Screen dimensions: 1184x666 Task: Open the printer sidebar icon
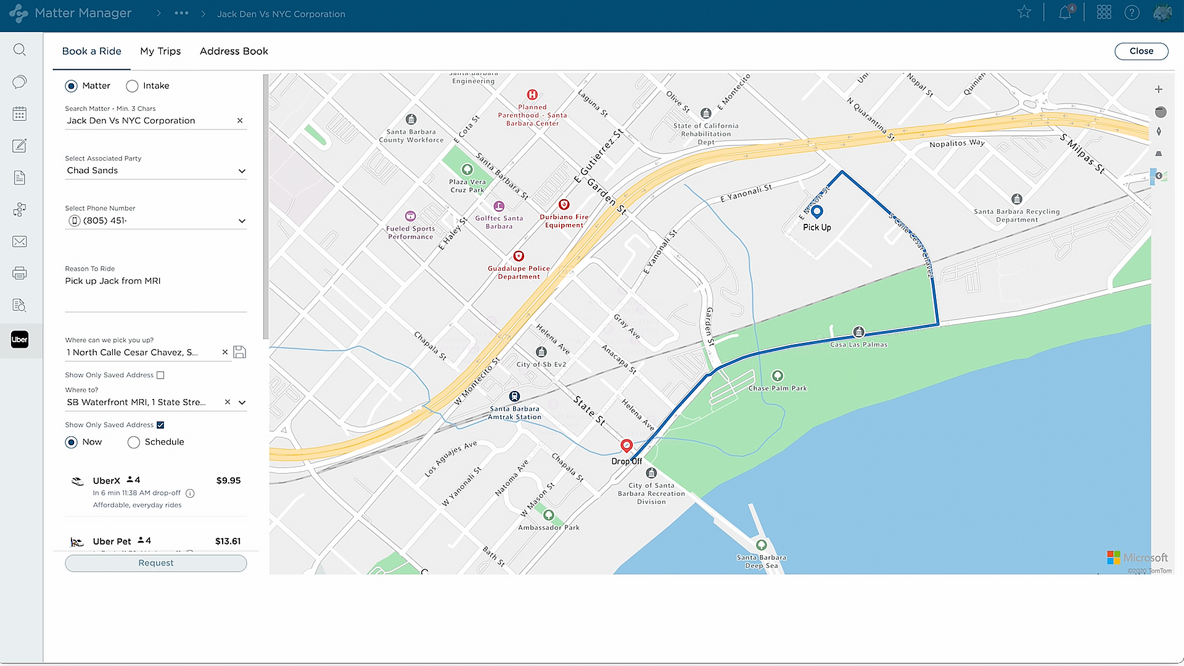[20, 273]
